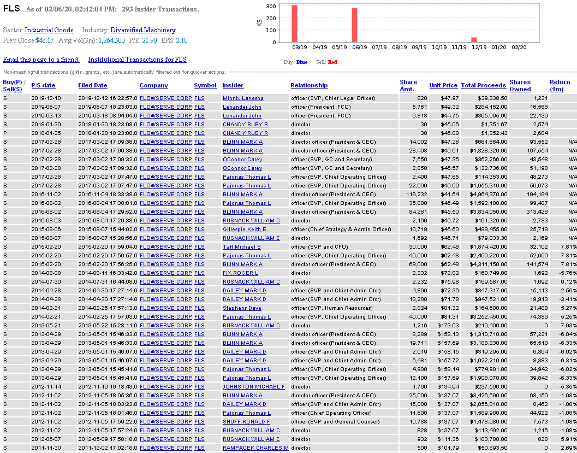Image resolution: width=577 pixels, height=453 pixels.
Task: Select relationship text 'officer (SVP and CFO)'
Action: pos(319,247)
